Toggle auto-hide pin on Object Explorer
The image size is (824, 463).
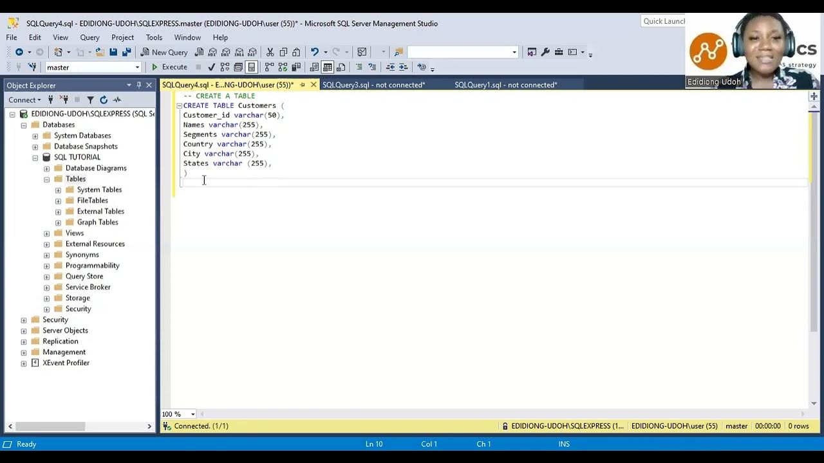(x=138, y=85)
